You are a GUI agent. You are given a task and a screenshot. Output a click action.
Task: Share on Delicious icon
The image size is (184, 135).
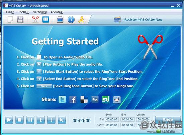pyautogui.click(x=84, y=99)
